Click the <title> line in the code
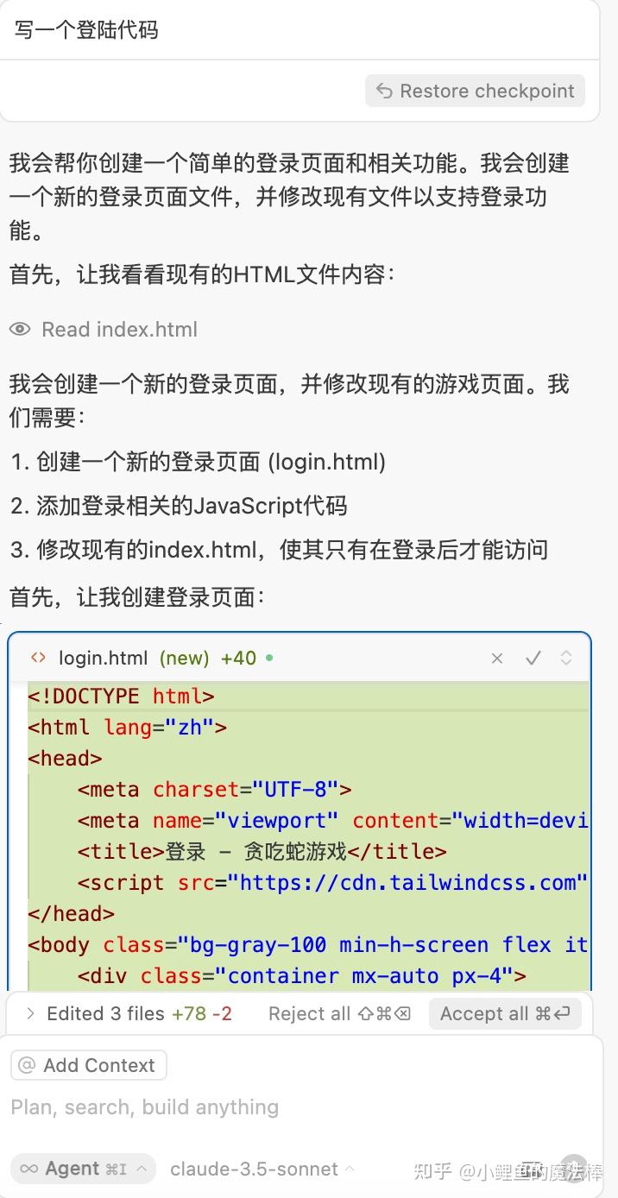618x1198 pixels. [262, 852]
